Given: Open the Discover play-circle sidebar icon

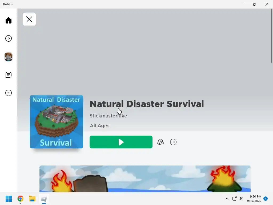Looking at the screenshot, I should 8,38.
